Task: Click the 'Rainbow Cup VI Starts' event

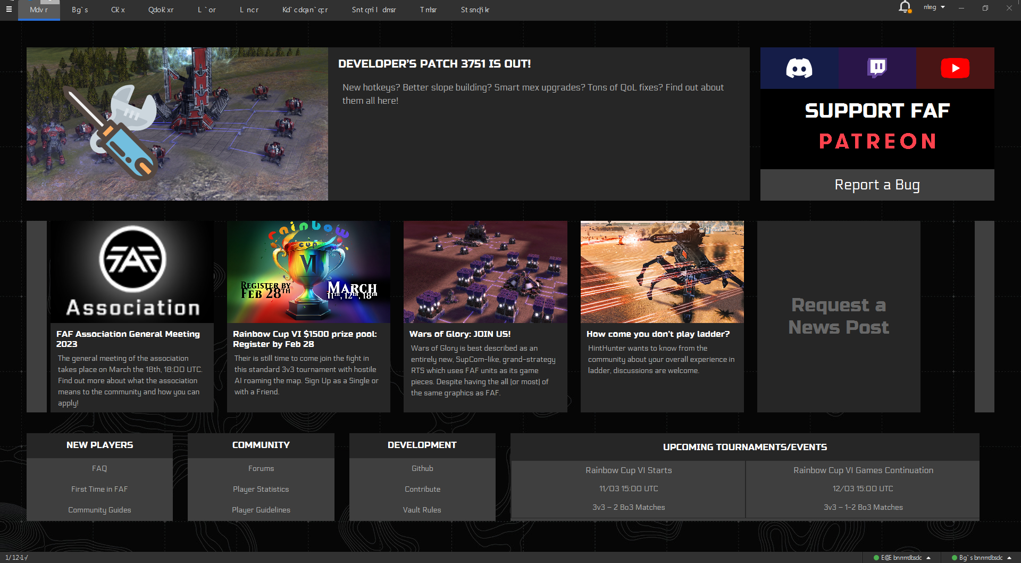Action: coord(629,470)
